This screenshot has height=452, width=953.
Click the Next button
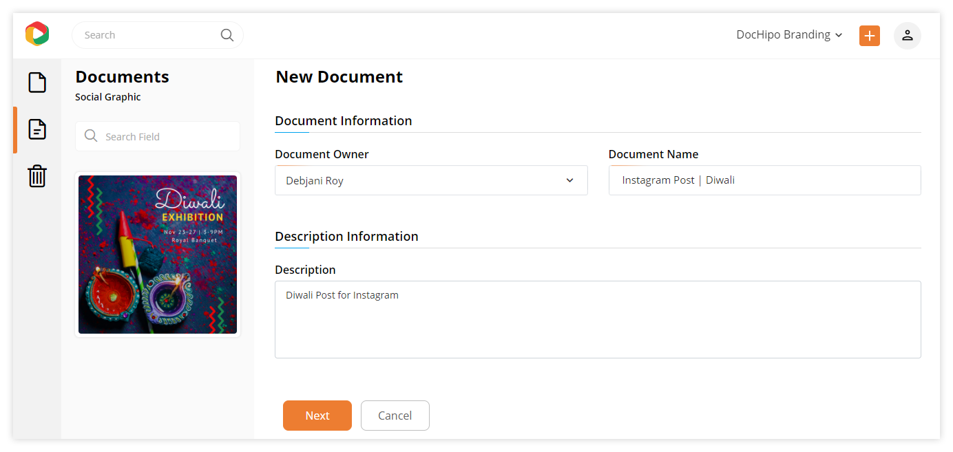coord(317,416)
